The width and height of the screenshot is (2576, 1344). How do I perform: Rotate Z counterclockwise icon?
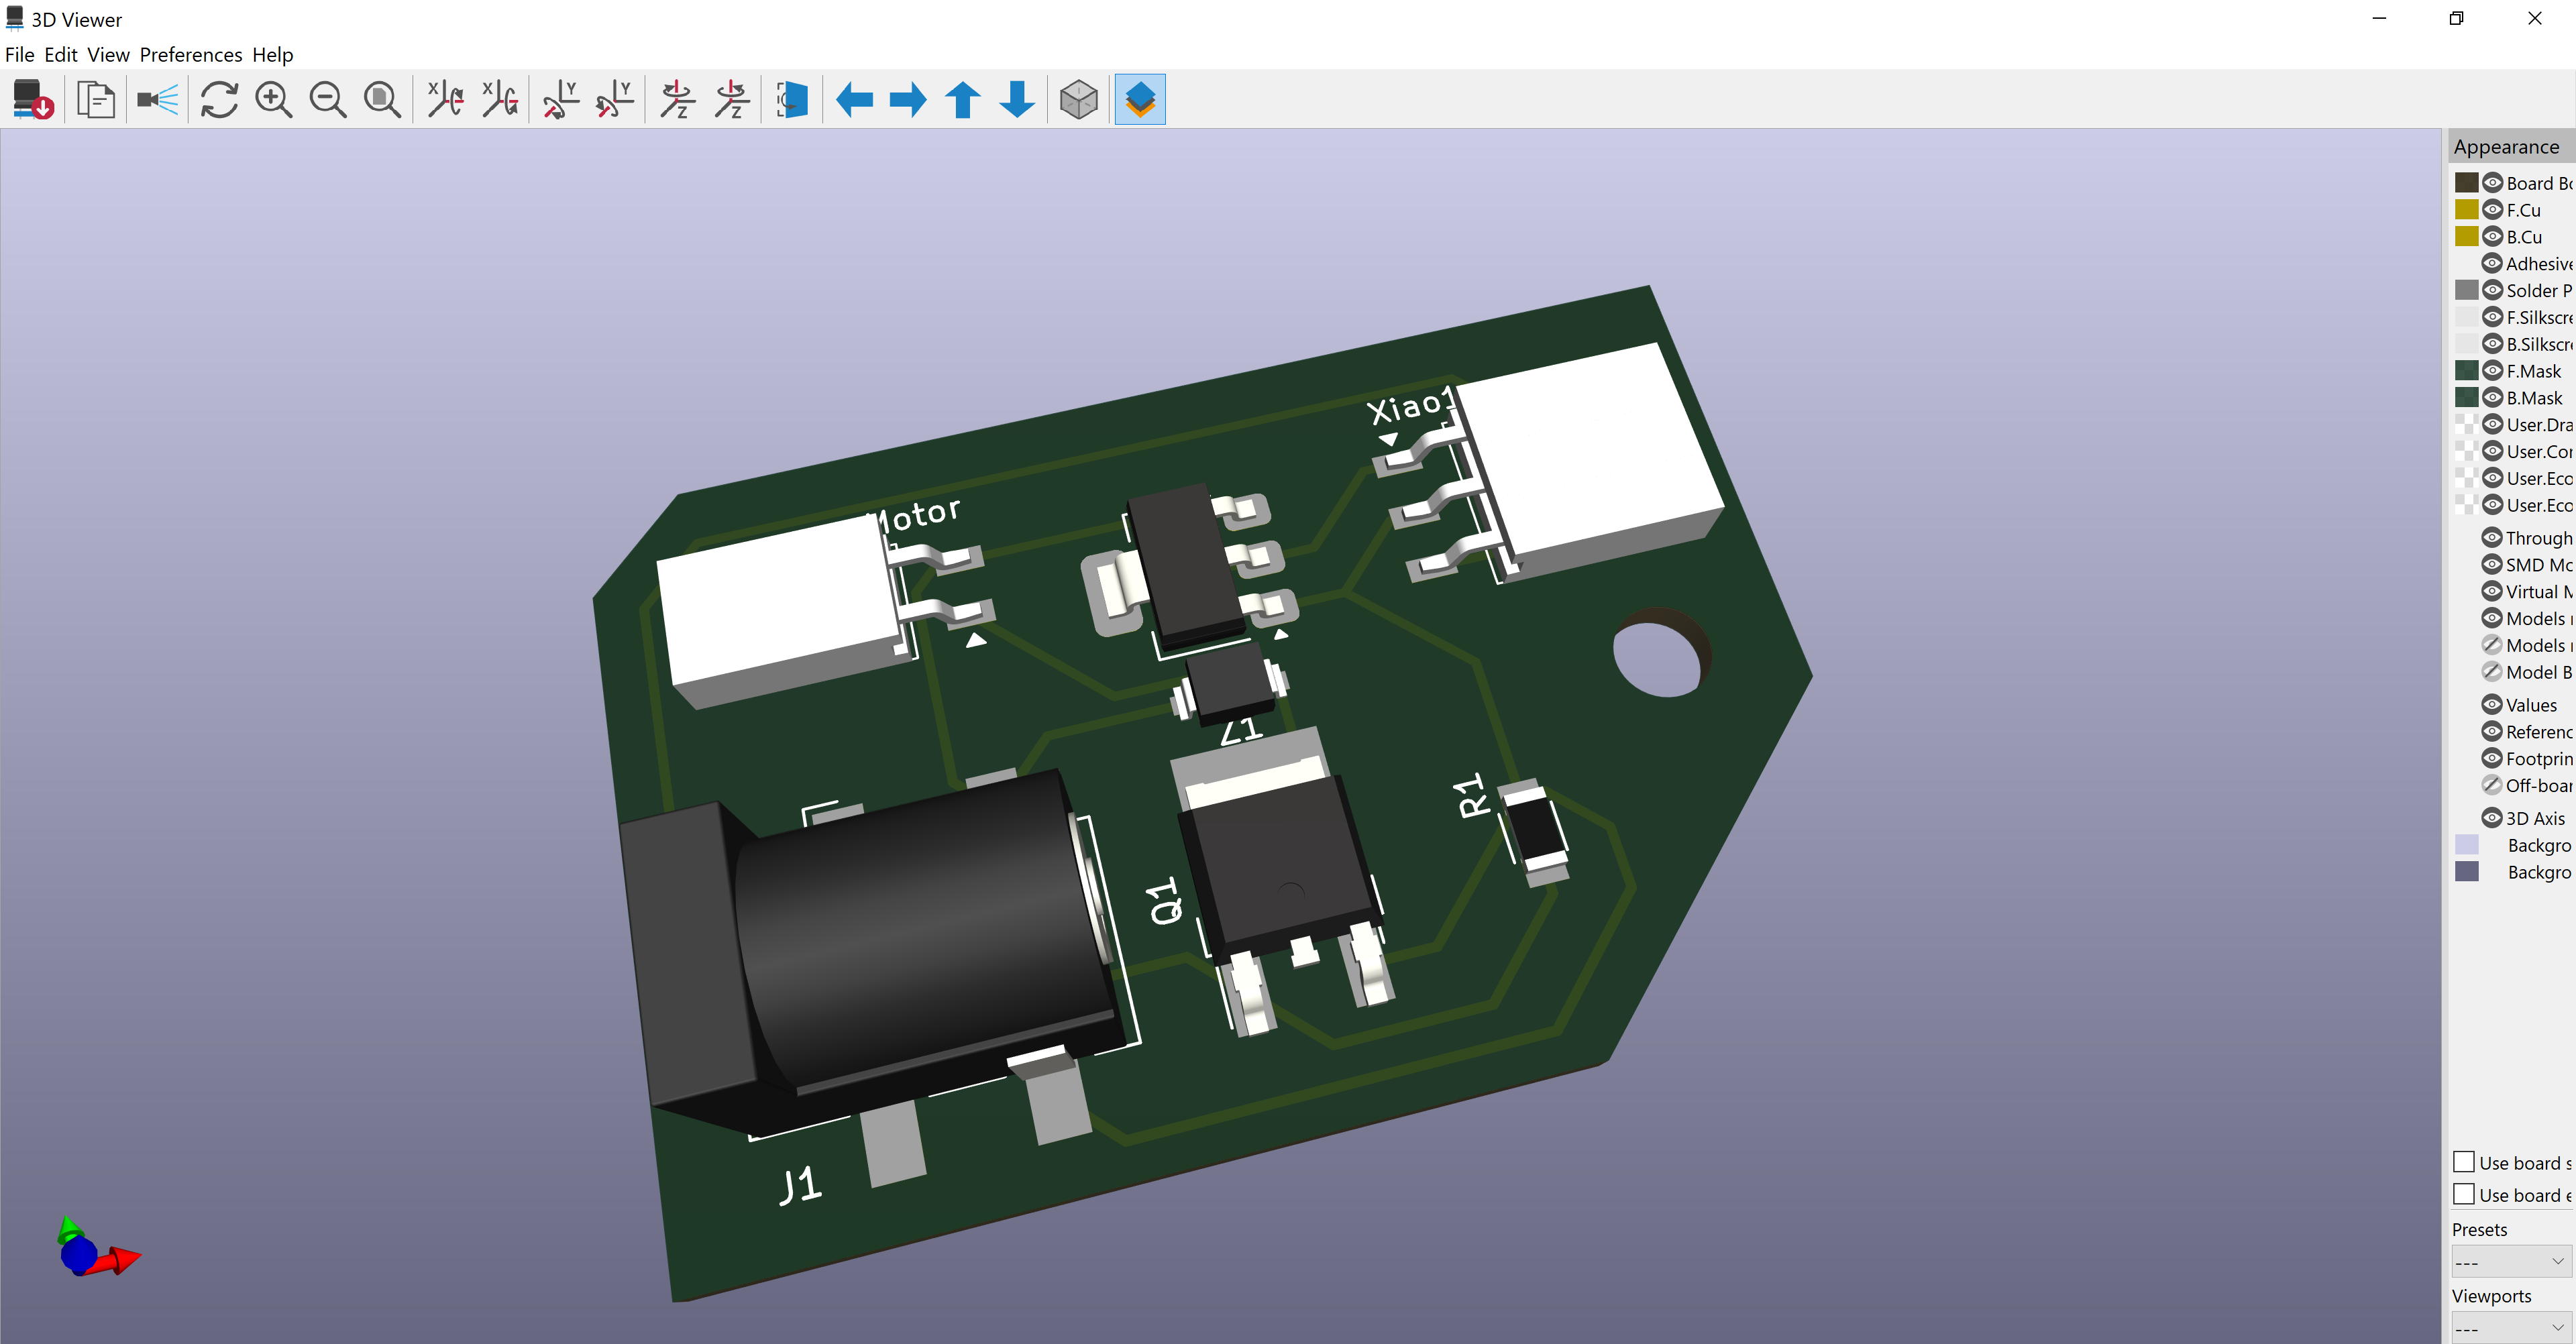[x=732, y=99]
